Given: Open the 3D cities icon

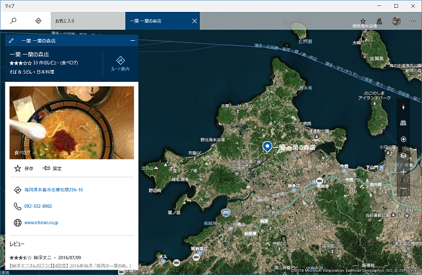Looking at the screenshot, I should point(379,21).
